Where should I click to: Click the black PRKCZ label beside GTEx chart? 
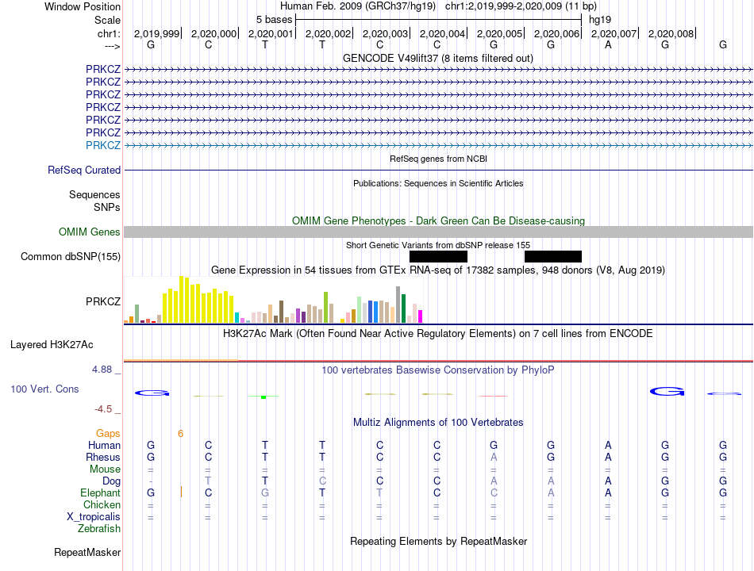pos(103,301)
